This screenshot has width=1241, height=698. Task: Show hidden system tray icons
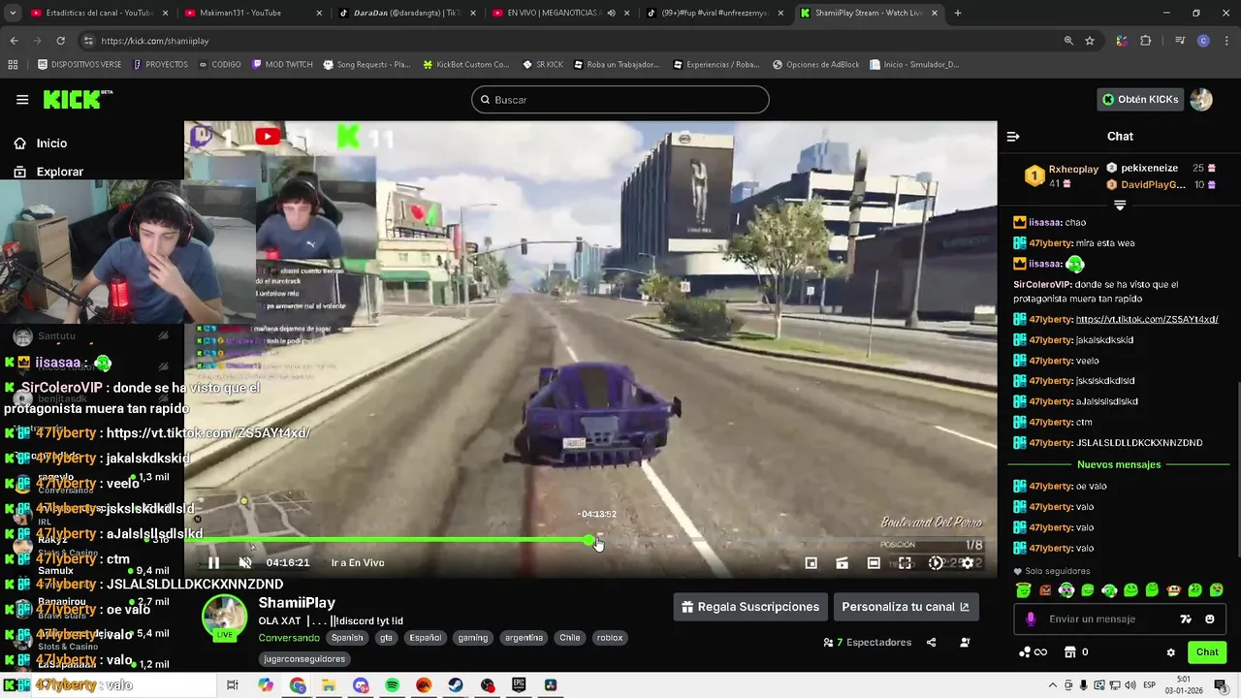pos(1052,685)
